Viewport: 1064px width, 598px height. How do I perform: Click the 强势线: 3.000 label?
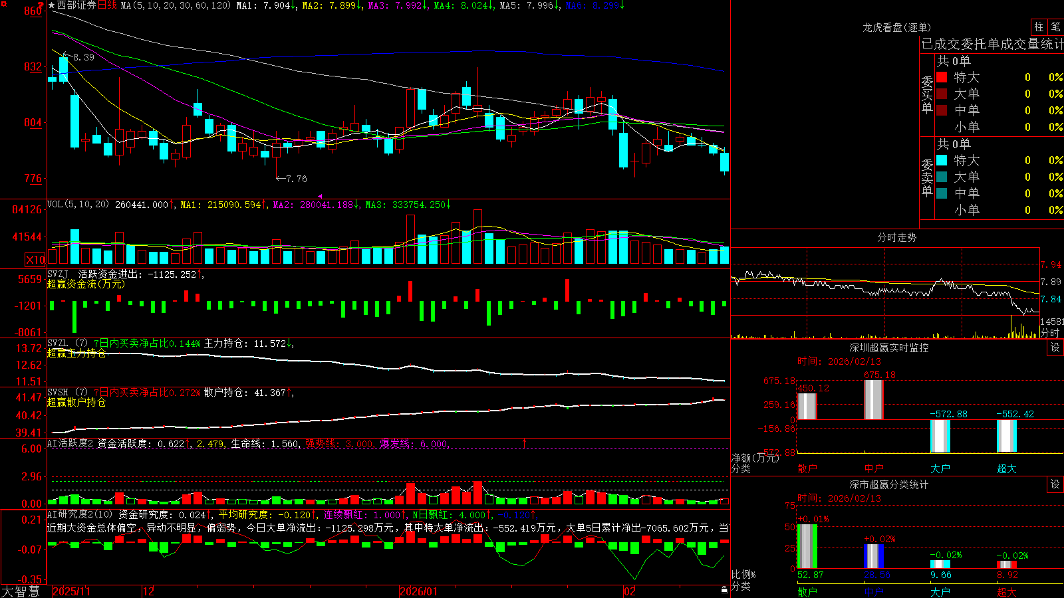coord(339,443)
